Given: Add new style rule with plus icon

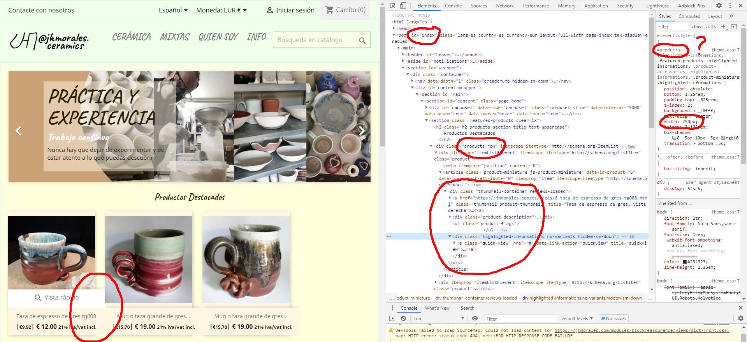Looking at the screenshot, I should tap(723, 26).
